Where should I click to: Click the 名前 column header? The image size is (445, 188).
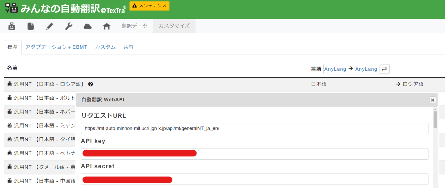point(12,67)
